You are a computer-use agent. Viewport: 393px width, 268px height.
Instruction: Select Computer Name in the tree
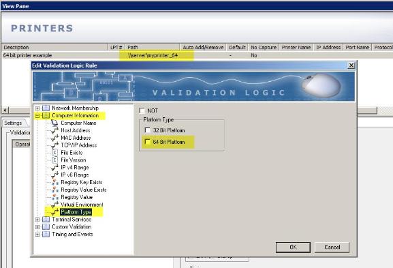[x=78, y=123]
